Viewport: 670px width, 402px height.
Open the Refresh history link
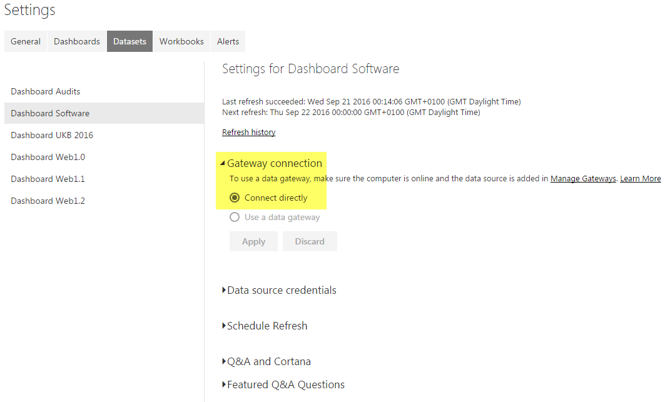pos(249,133)
